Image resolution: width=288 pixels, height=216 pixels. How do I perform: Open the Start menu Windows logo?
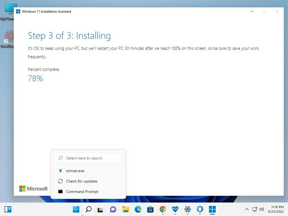click(76, 209)
